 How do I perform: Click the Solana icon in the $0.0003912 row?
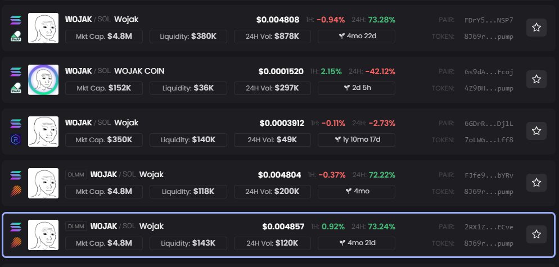(16, 124)
